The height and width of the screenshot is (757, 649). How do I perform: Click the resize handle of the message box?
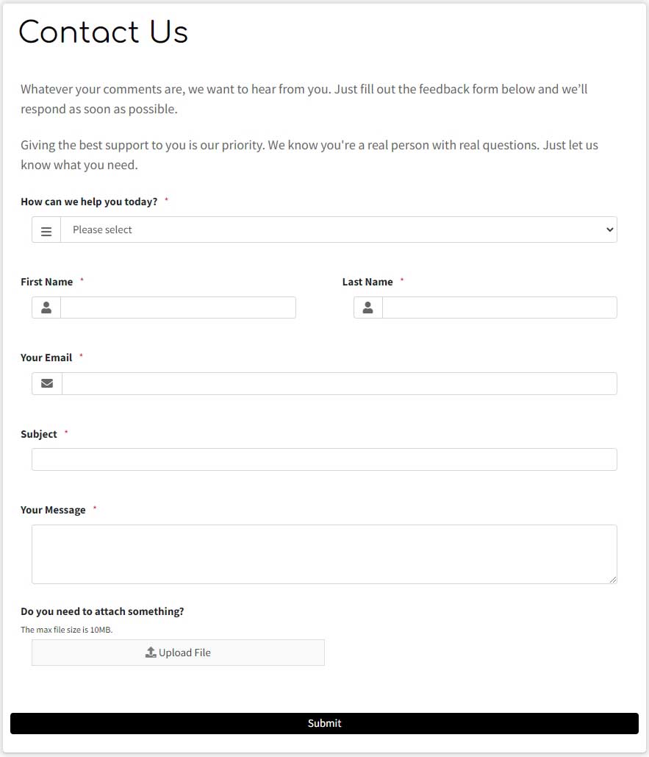tap(612, 580)
